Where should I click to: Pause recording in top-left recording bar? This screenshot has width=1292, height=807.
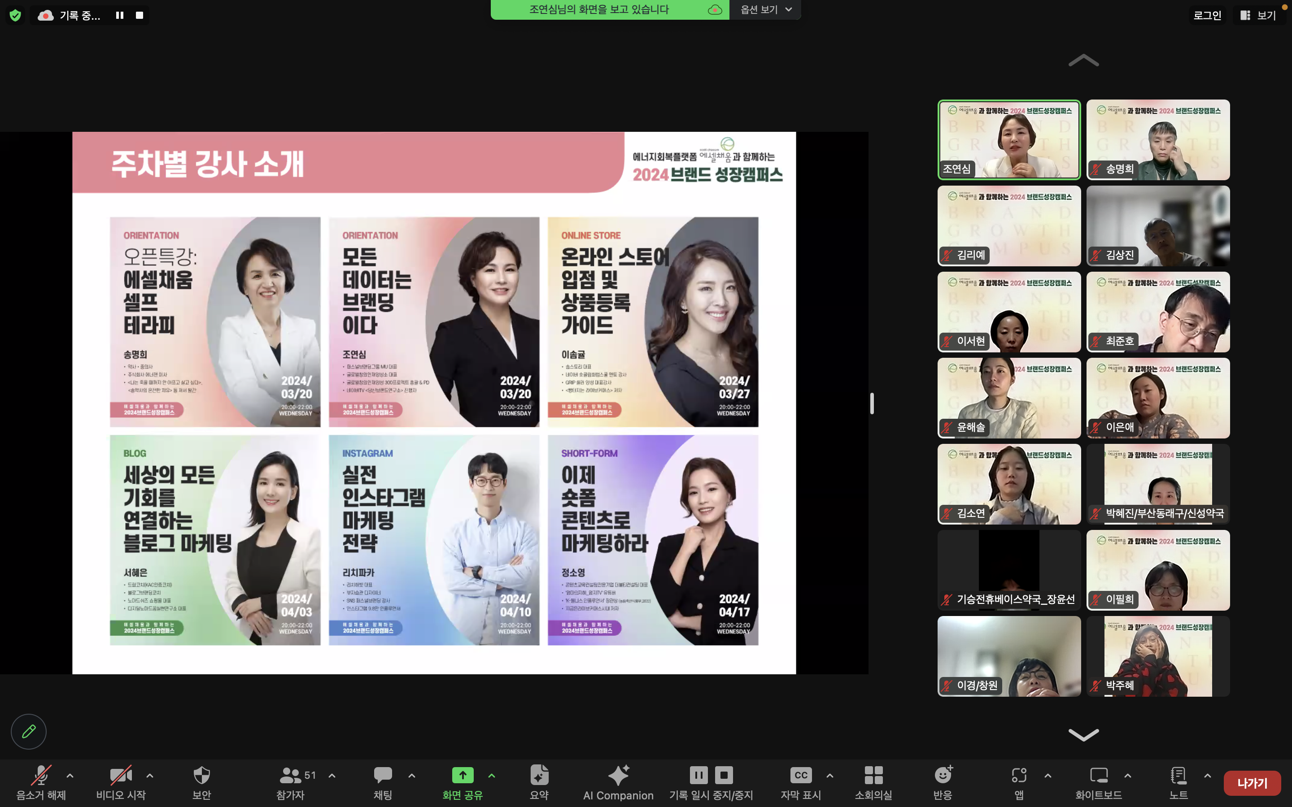120,16
